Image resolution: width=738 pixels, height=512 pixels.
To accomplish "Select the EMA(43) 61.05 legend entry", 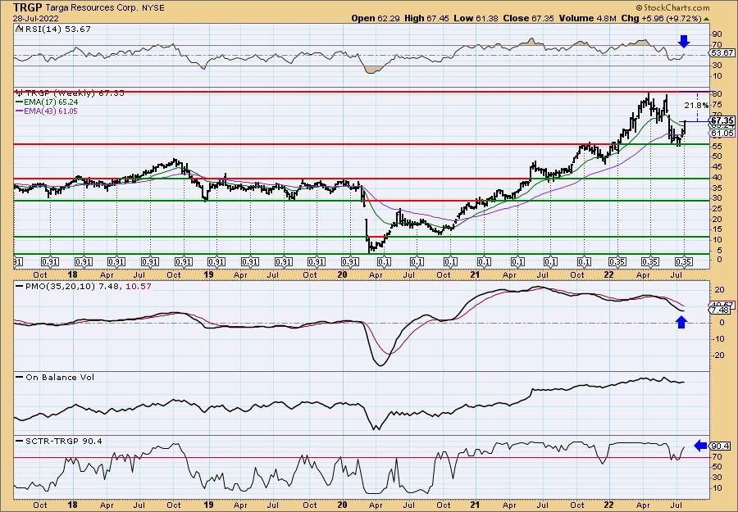I will (51, 111).
